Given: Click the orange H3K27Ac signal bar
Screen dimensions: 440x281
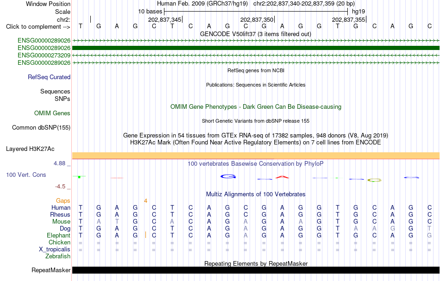Looking at the screenshot, I should (x=256, y=156).
